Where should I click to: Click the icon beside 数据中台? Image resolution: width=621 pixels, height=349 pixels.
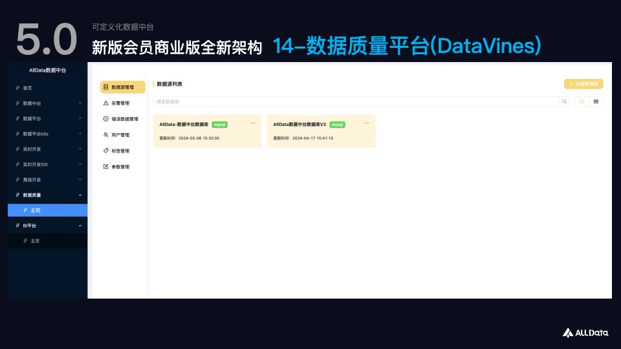point(17,103)
